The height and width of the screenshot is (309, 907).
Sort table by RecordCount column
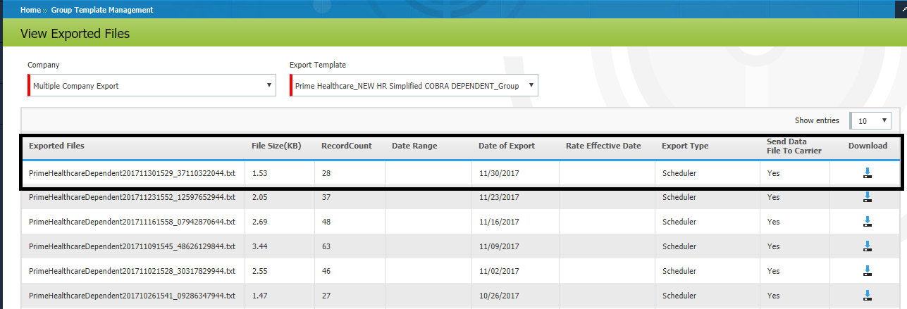[346, 146]
